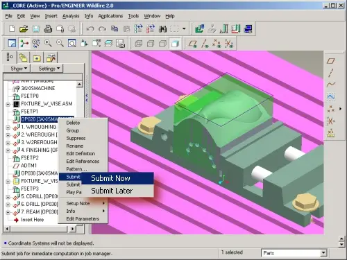Select the Folder Browser navigator tab
The height and width of the screenshot is (260, 347).
pos(23,58)
